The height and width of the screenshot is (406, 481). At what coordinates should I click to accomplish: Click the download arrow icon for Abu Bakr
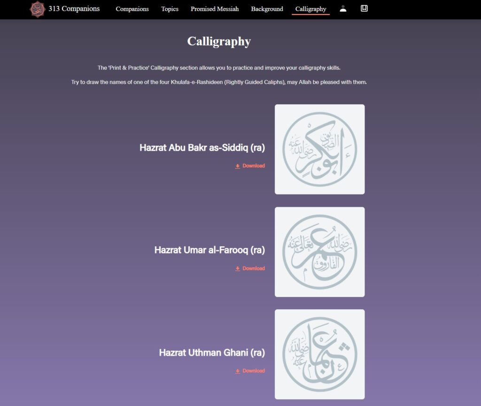click(x=238, y=166)
